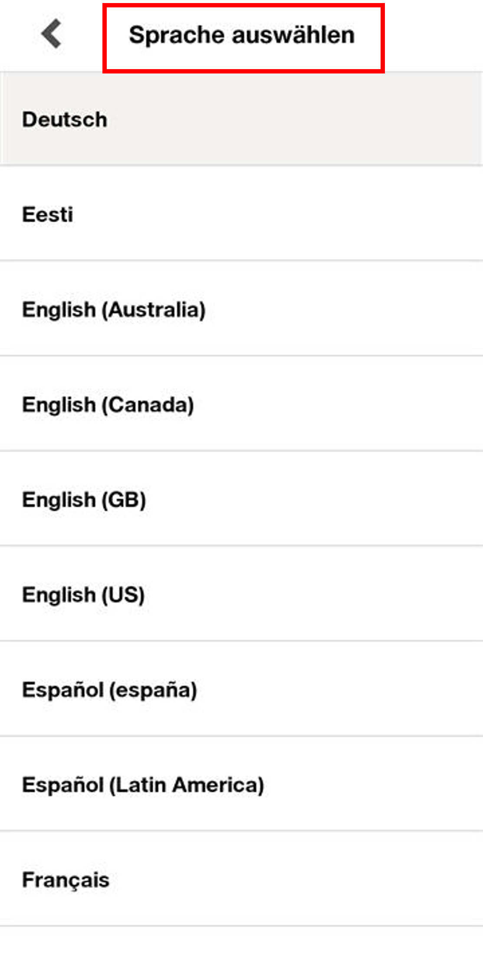Select Deutsch as the language
This screenshot has height=966, width=483.
click(x=241, y=119)
